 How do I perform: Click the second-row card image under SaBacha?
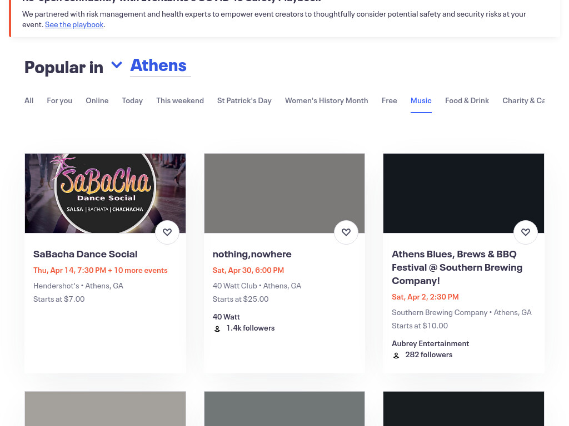tap(105, 409)
